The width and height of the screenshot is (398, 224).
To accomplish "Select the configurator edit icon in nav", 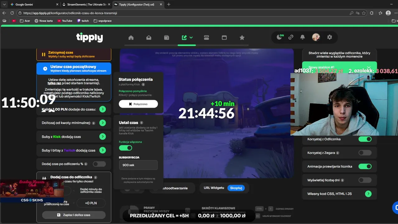I will 184,38.
